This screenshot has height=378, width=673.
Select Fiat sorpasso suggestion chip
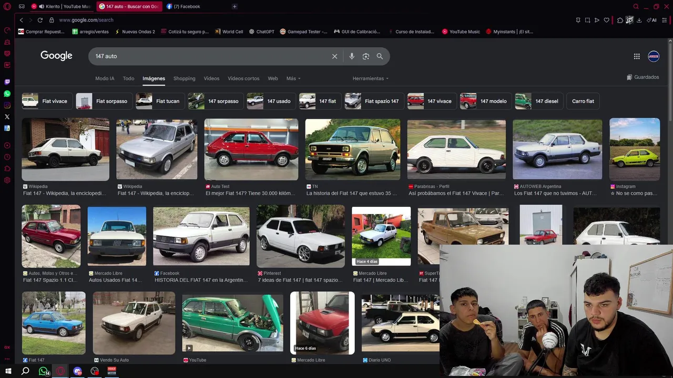[104, 101]
